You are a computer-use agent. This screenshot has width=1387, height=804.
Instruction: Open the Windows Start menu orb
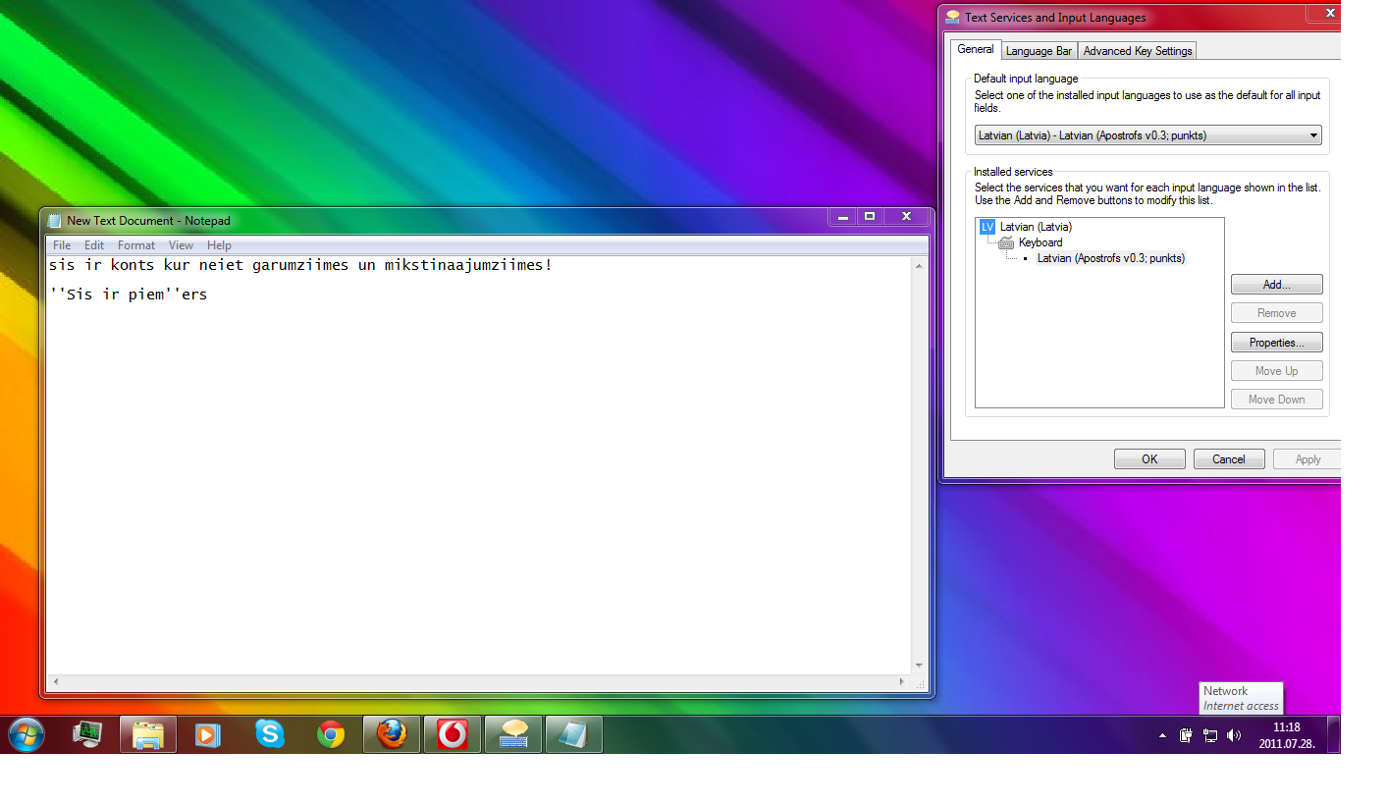[27, 734]
